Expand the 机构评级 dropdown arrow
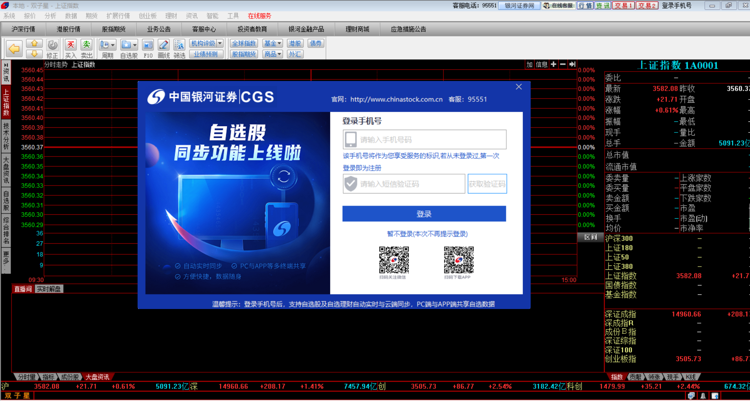Image resolution: width=750 pixels, height=401 pixels. click(x=220, y=43)
